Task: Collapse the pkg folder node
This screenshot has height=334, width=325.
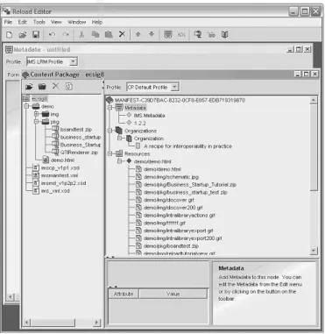Action: point(37,122)
